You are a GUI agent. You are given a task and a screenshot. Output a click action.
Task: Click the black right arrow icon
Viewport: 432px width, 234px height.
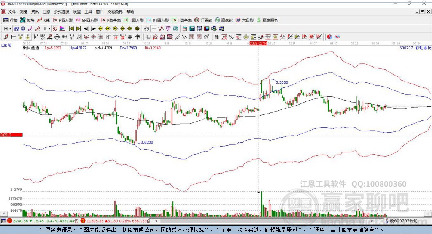point(93,29)
